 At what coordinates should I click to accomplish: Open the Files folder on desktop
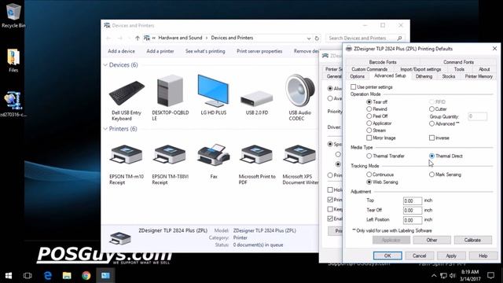[x=13, y=61]
